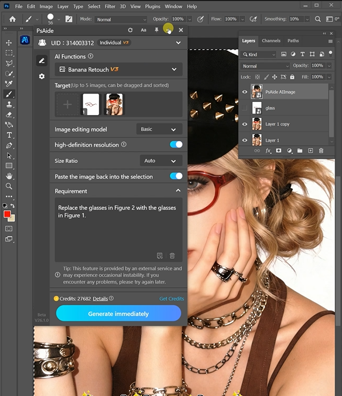Select the Clone Stamp tool
Viewport: 342px width, 396px height.
click(9, 104)
